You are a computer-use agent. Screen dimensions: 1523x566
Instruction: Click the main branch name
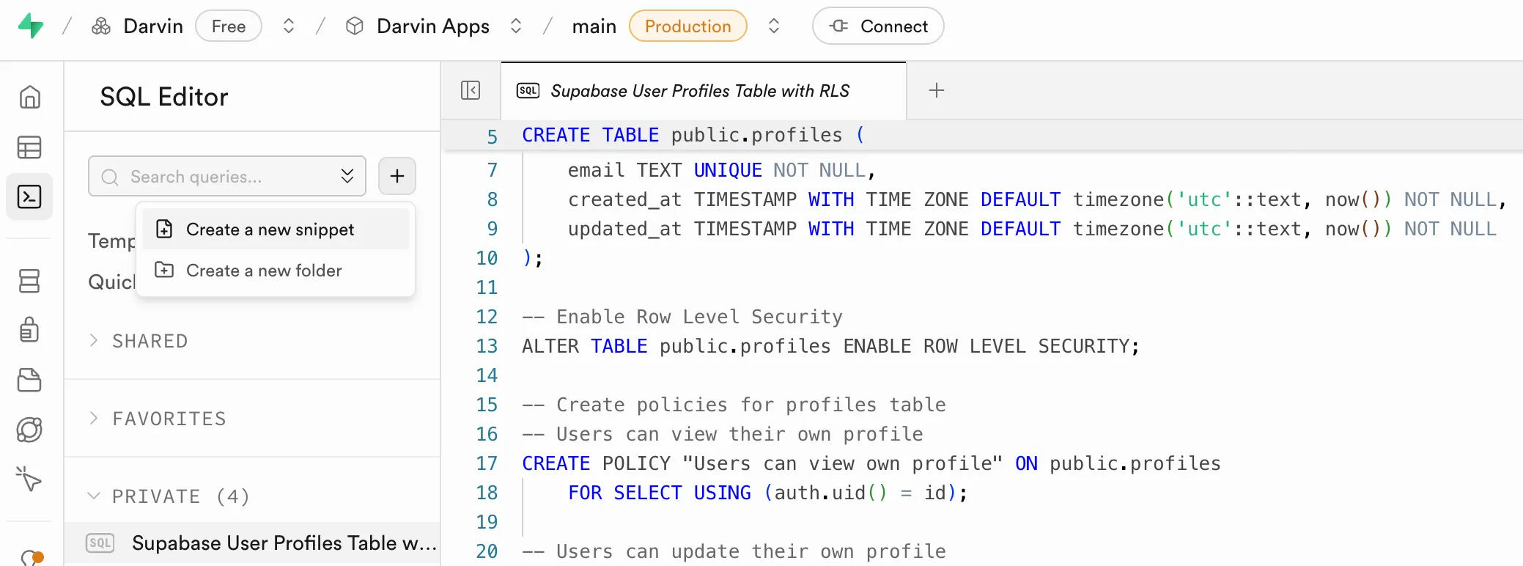pyautogui.click(x=594, y=26)
